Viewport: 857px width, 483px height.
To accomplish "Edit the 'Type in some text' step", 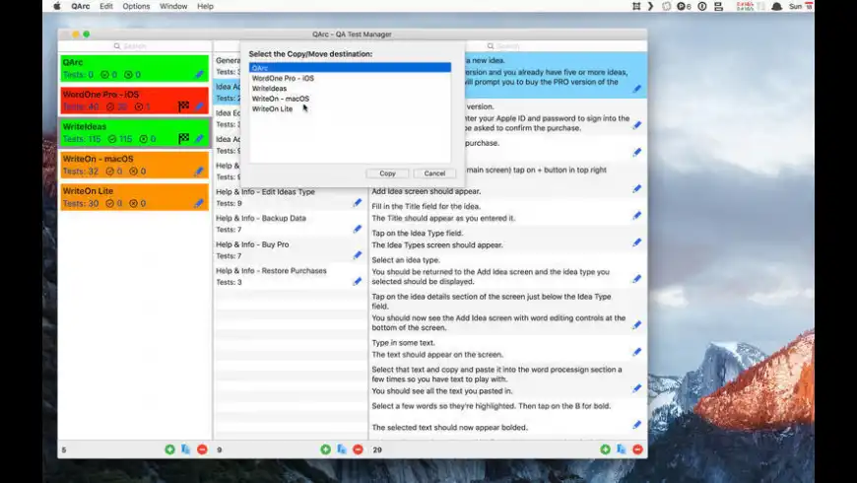I will [637, 352].
